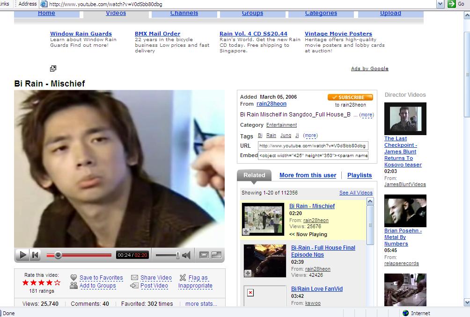This screenshot has height=317, width=470.
Task: Open the Bi/Rain Love FanVid link
Action: pyautogui.click(x=317, y=289)
